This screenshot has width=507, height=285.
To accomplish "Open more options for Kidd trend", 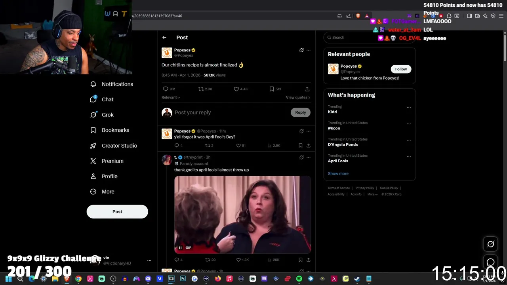I will [409, 107].
